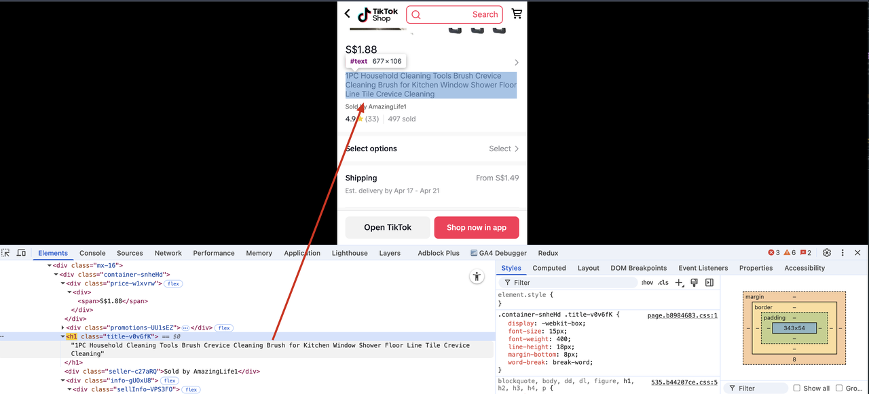This screenshot has height=394, width=869.
Task: Click the new style rule plus icon
Action: pyautogui.click(x=679, y=283)
